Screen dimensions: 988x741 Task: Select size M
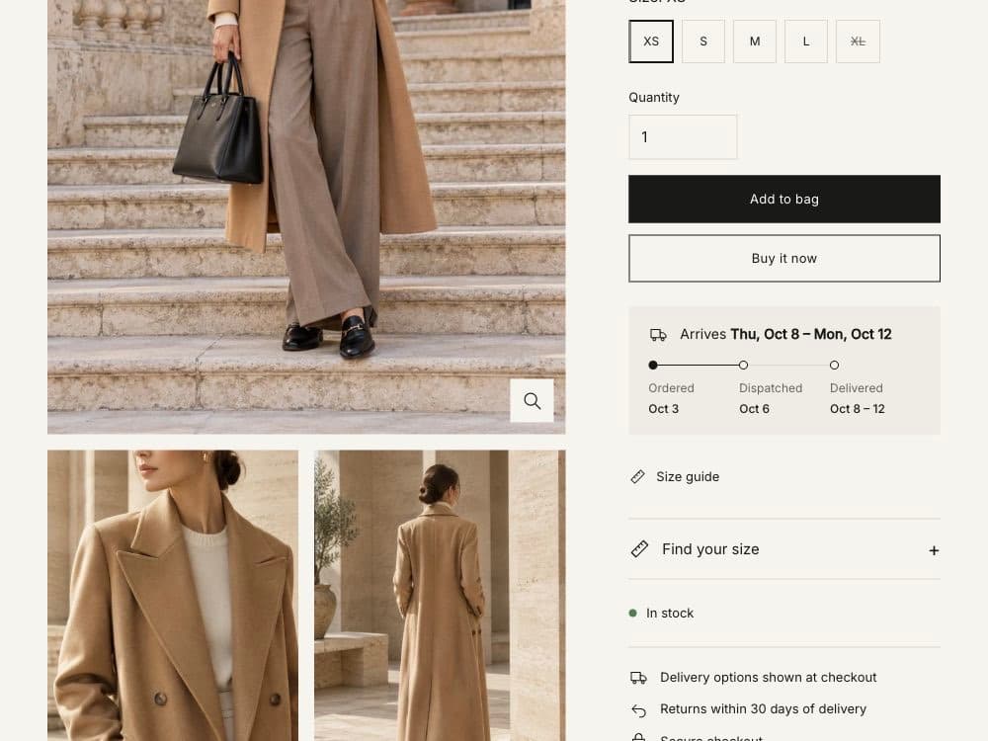[755, 41]
